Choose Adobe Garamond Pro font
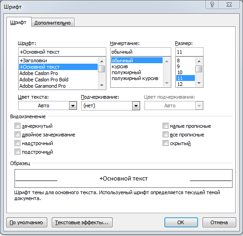This screenshot has height=236, width=243. [58, 86]
